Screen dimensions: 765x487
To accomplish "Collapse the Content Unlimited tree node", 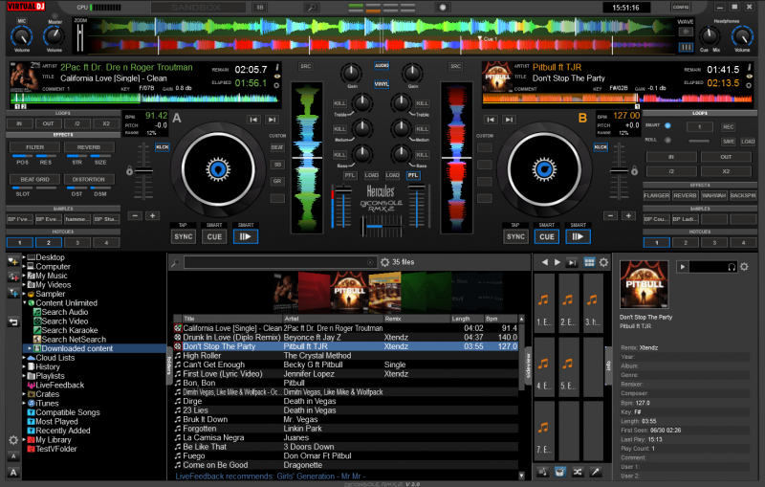I will 26,303.
